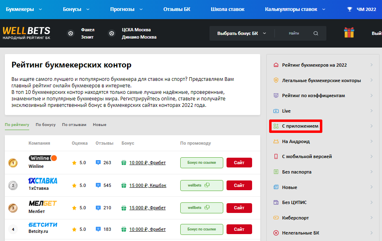Viewport: 382px width, 241px height.
Task: Click the Нелегальные БК crossed circle icon
Action: pos(276,233)
